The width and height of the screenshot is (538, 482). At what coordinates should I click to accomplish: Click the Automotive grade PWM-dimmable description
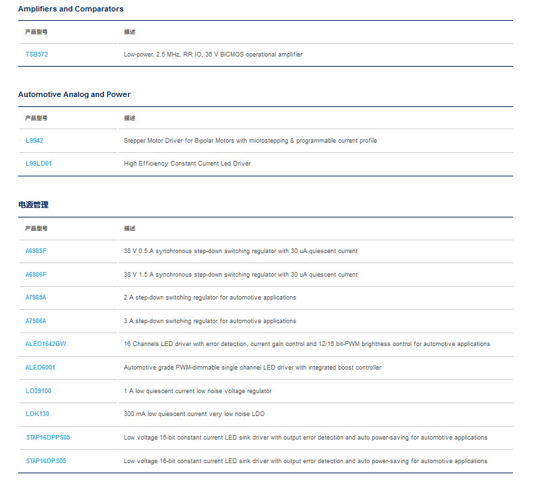point(253,368)
